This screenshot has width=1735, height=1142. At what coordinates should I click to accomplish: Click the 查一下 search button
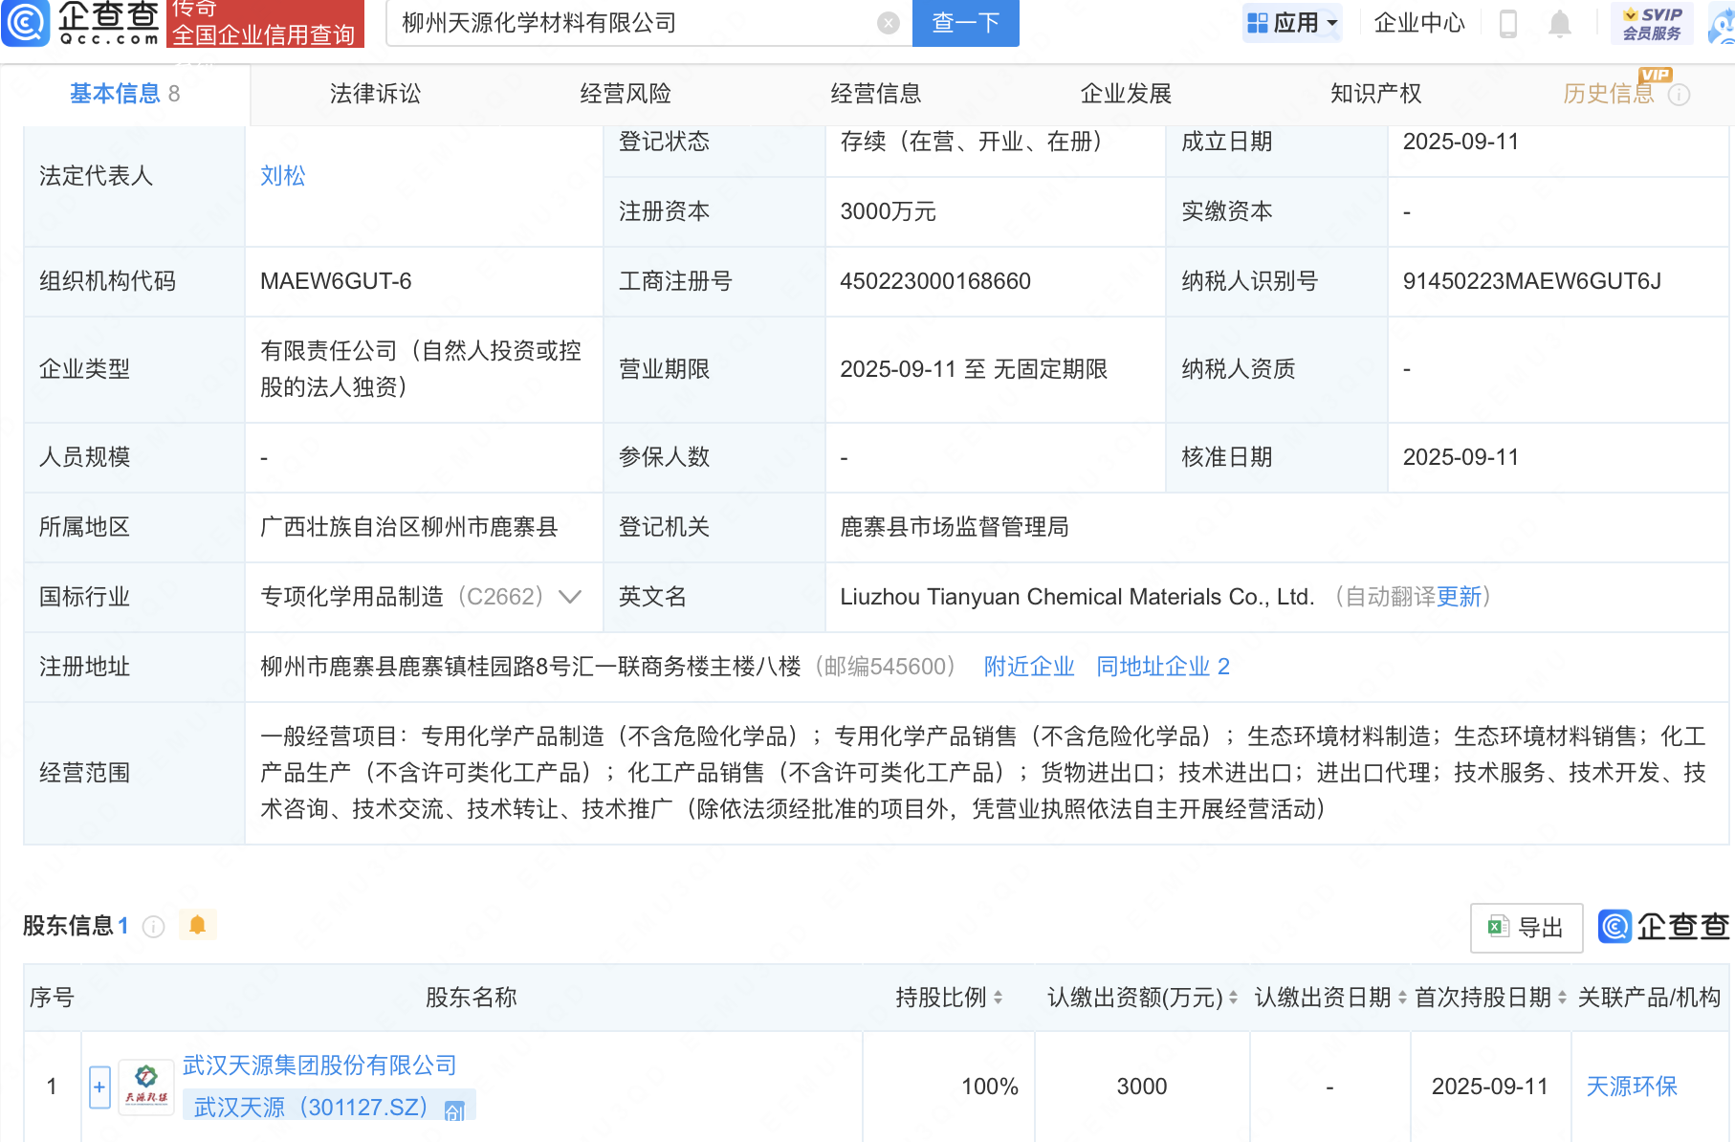[965, 23]
